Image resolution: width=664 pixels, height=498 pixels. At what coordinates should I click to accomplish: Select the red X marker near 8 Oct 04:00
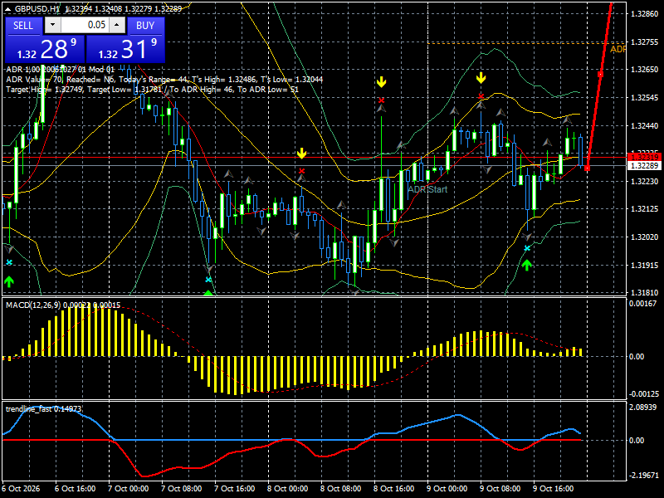click(x=301, y=171)
